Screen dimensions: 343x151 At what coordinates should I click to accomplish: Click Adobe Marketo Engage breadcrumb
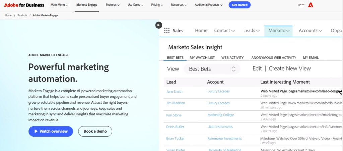click(45, 15)
